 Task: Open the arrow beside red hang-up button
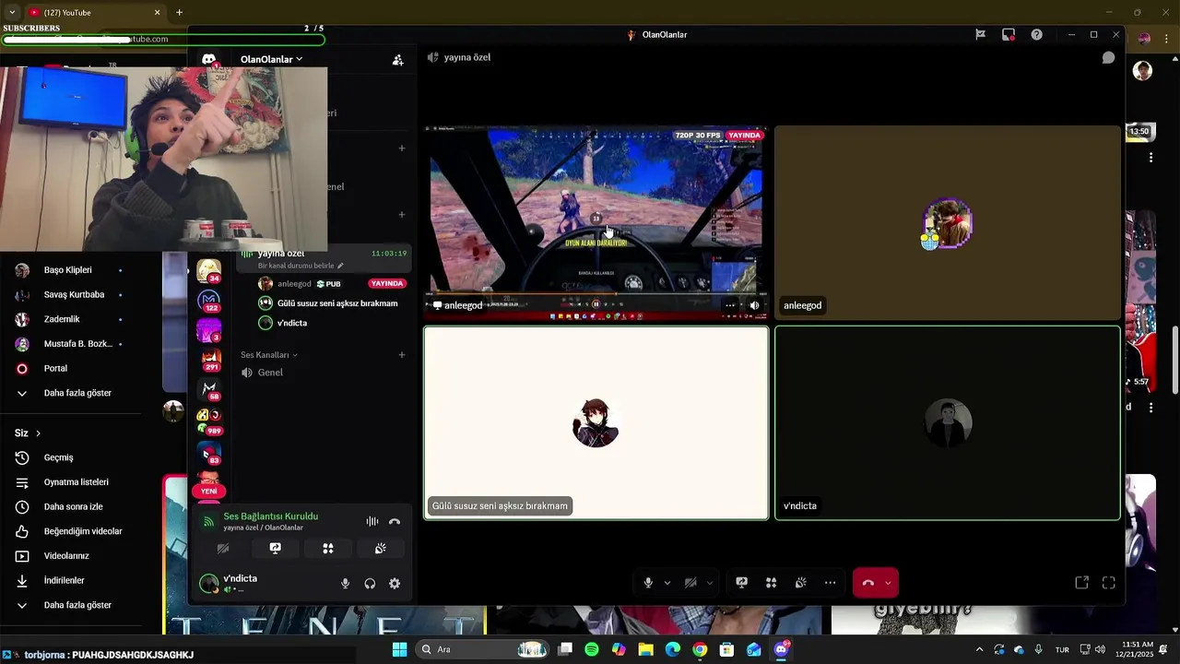888,583
